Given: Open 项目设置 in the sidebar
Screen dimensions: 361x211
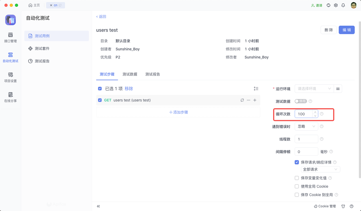Looking at the screenshot, I should (10, 77).
